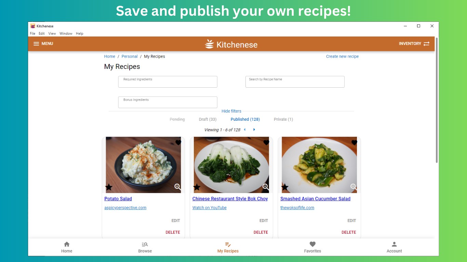
Task: Open the View menu in menu bar
Action: click(52, 33)
